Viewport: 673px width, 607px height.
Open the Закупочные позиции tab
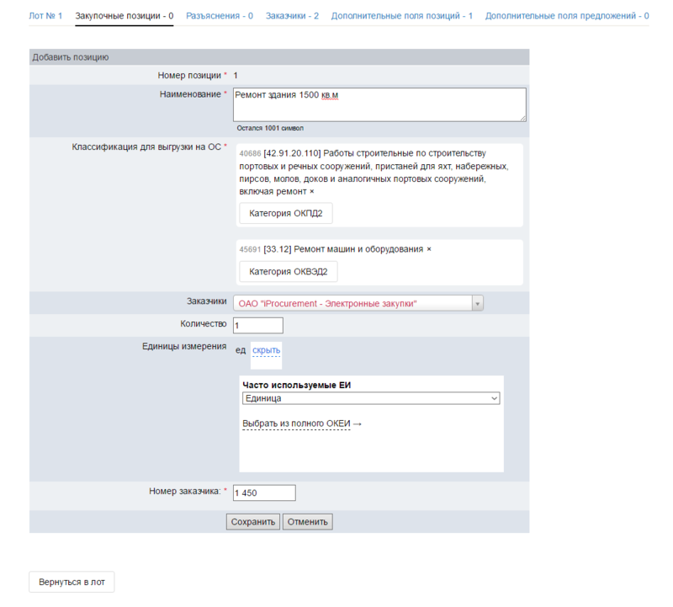[125, 16]
